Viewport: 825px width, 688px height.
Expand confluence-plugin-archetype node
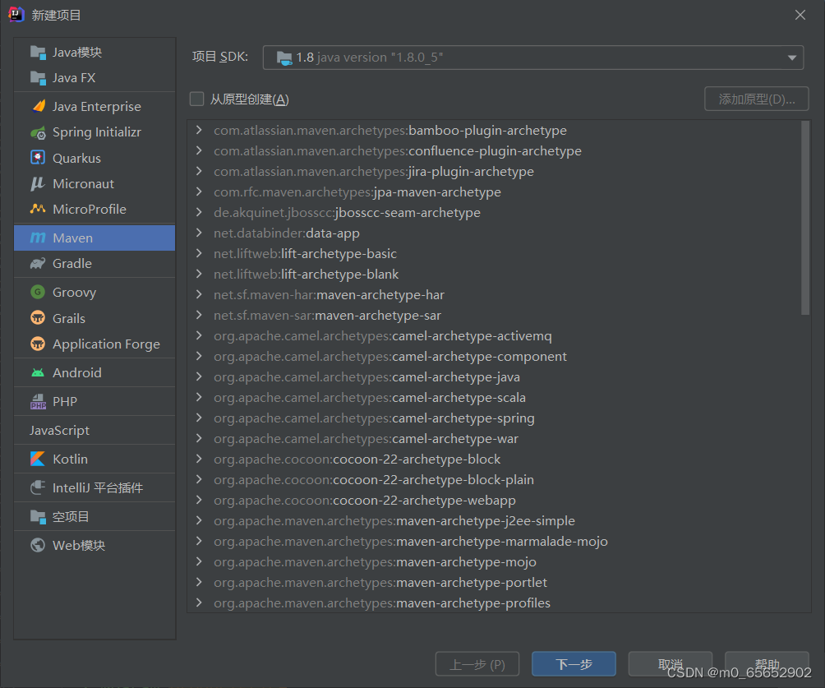(x=200, y=150)
